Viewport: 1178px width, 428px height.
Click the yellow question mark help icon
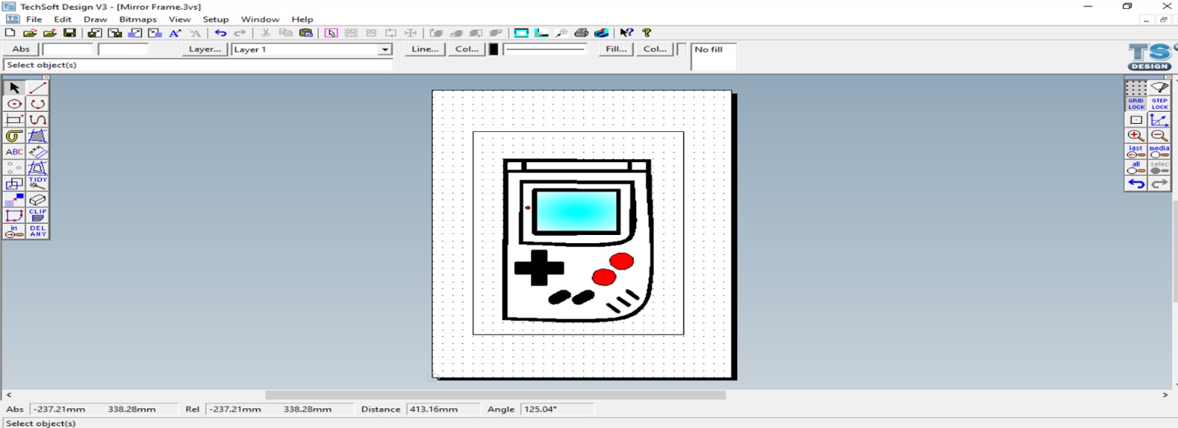tap(646, 32)
